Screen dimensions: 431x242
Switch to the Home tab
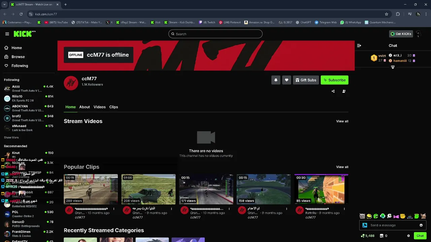click(70, 107)
